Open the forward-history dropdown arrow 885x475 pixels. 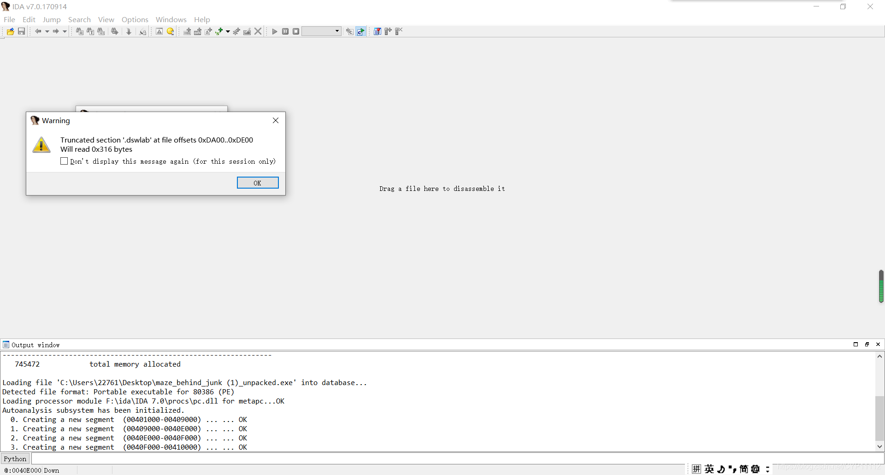pyautogui.click(x=65, y=31)
